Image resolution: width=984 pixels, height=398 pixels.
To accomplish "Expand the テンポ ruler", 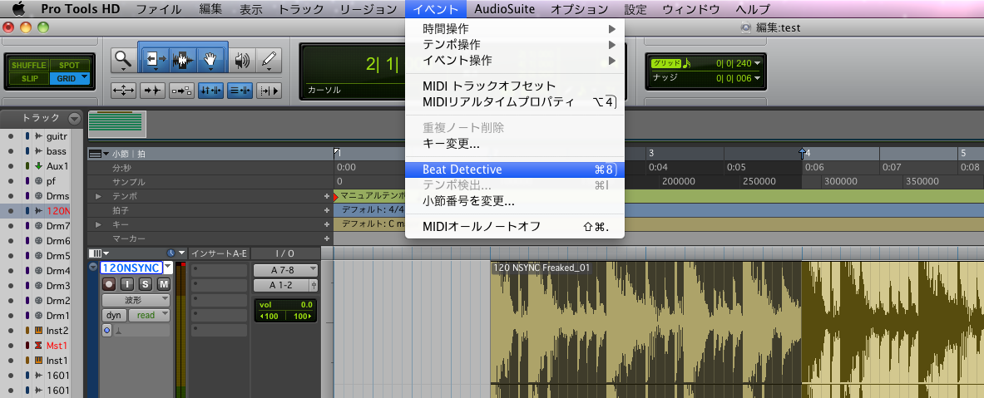I will click(x=98, y=196).
